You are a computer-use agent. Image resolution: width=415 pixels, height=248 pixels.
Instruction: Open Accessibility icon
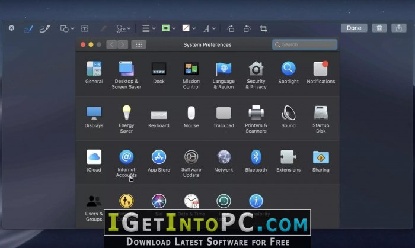[x=256, y=201]
